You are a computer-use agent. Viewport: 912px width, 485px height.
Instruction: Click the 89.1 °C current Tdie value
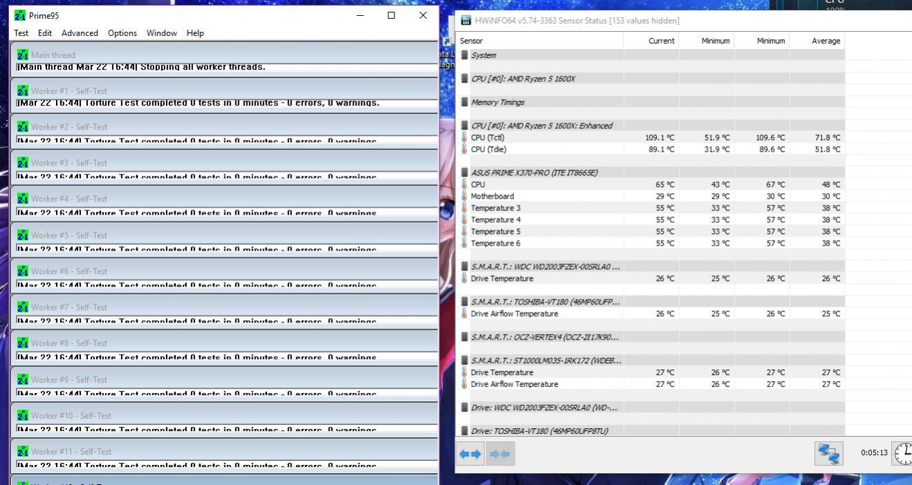(662, 149)
